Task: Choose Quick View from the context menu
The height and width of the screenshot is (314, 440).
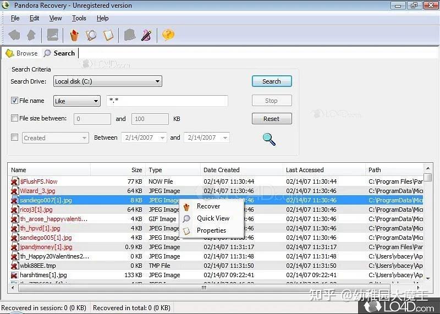Action: [x=213, y=218]
